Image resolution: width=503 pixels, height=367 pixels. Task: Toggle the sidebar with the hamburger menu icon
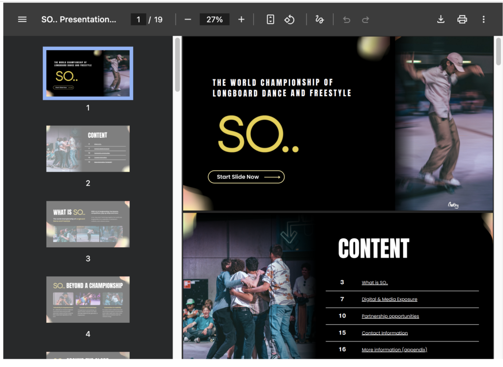point(22,20)
